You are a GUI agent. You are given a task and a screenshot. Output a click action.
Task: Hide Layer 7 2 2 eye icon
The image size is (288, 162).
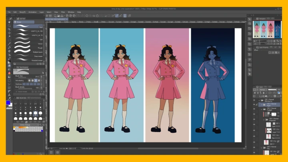click(x=254, y=130)
